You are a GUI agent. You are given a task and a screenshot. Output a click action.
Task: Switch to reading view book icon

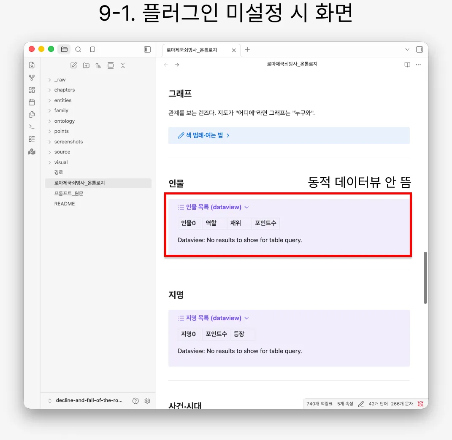point(407,65)
